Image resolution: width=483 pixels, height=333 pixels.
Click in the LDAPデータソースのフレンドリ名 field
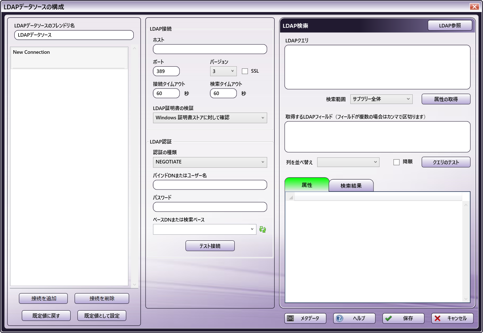coord(74,35)
